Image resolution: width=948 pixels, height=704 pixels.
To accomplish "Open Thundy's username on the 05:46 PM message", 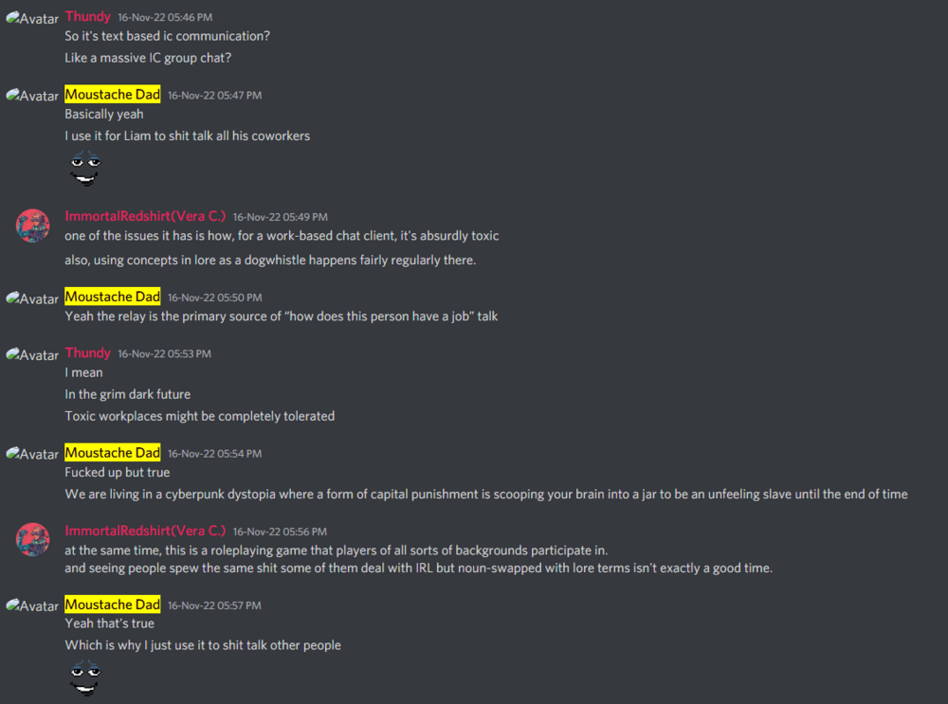I will point(87,16).
